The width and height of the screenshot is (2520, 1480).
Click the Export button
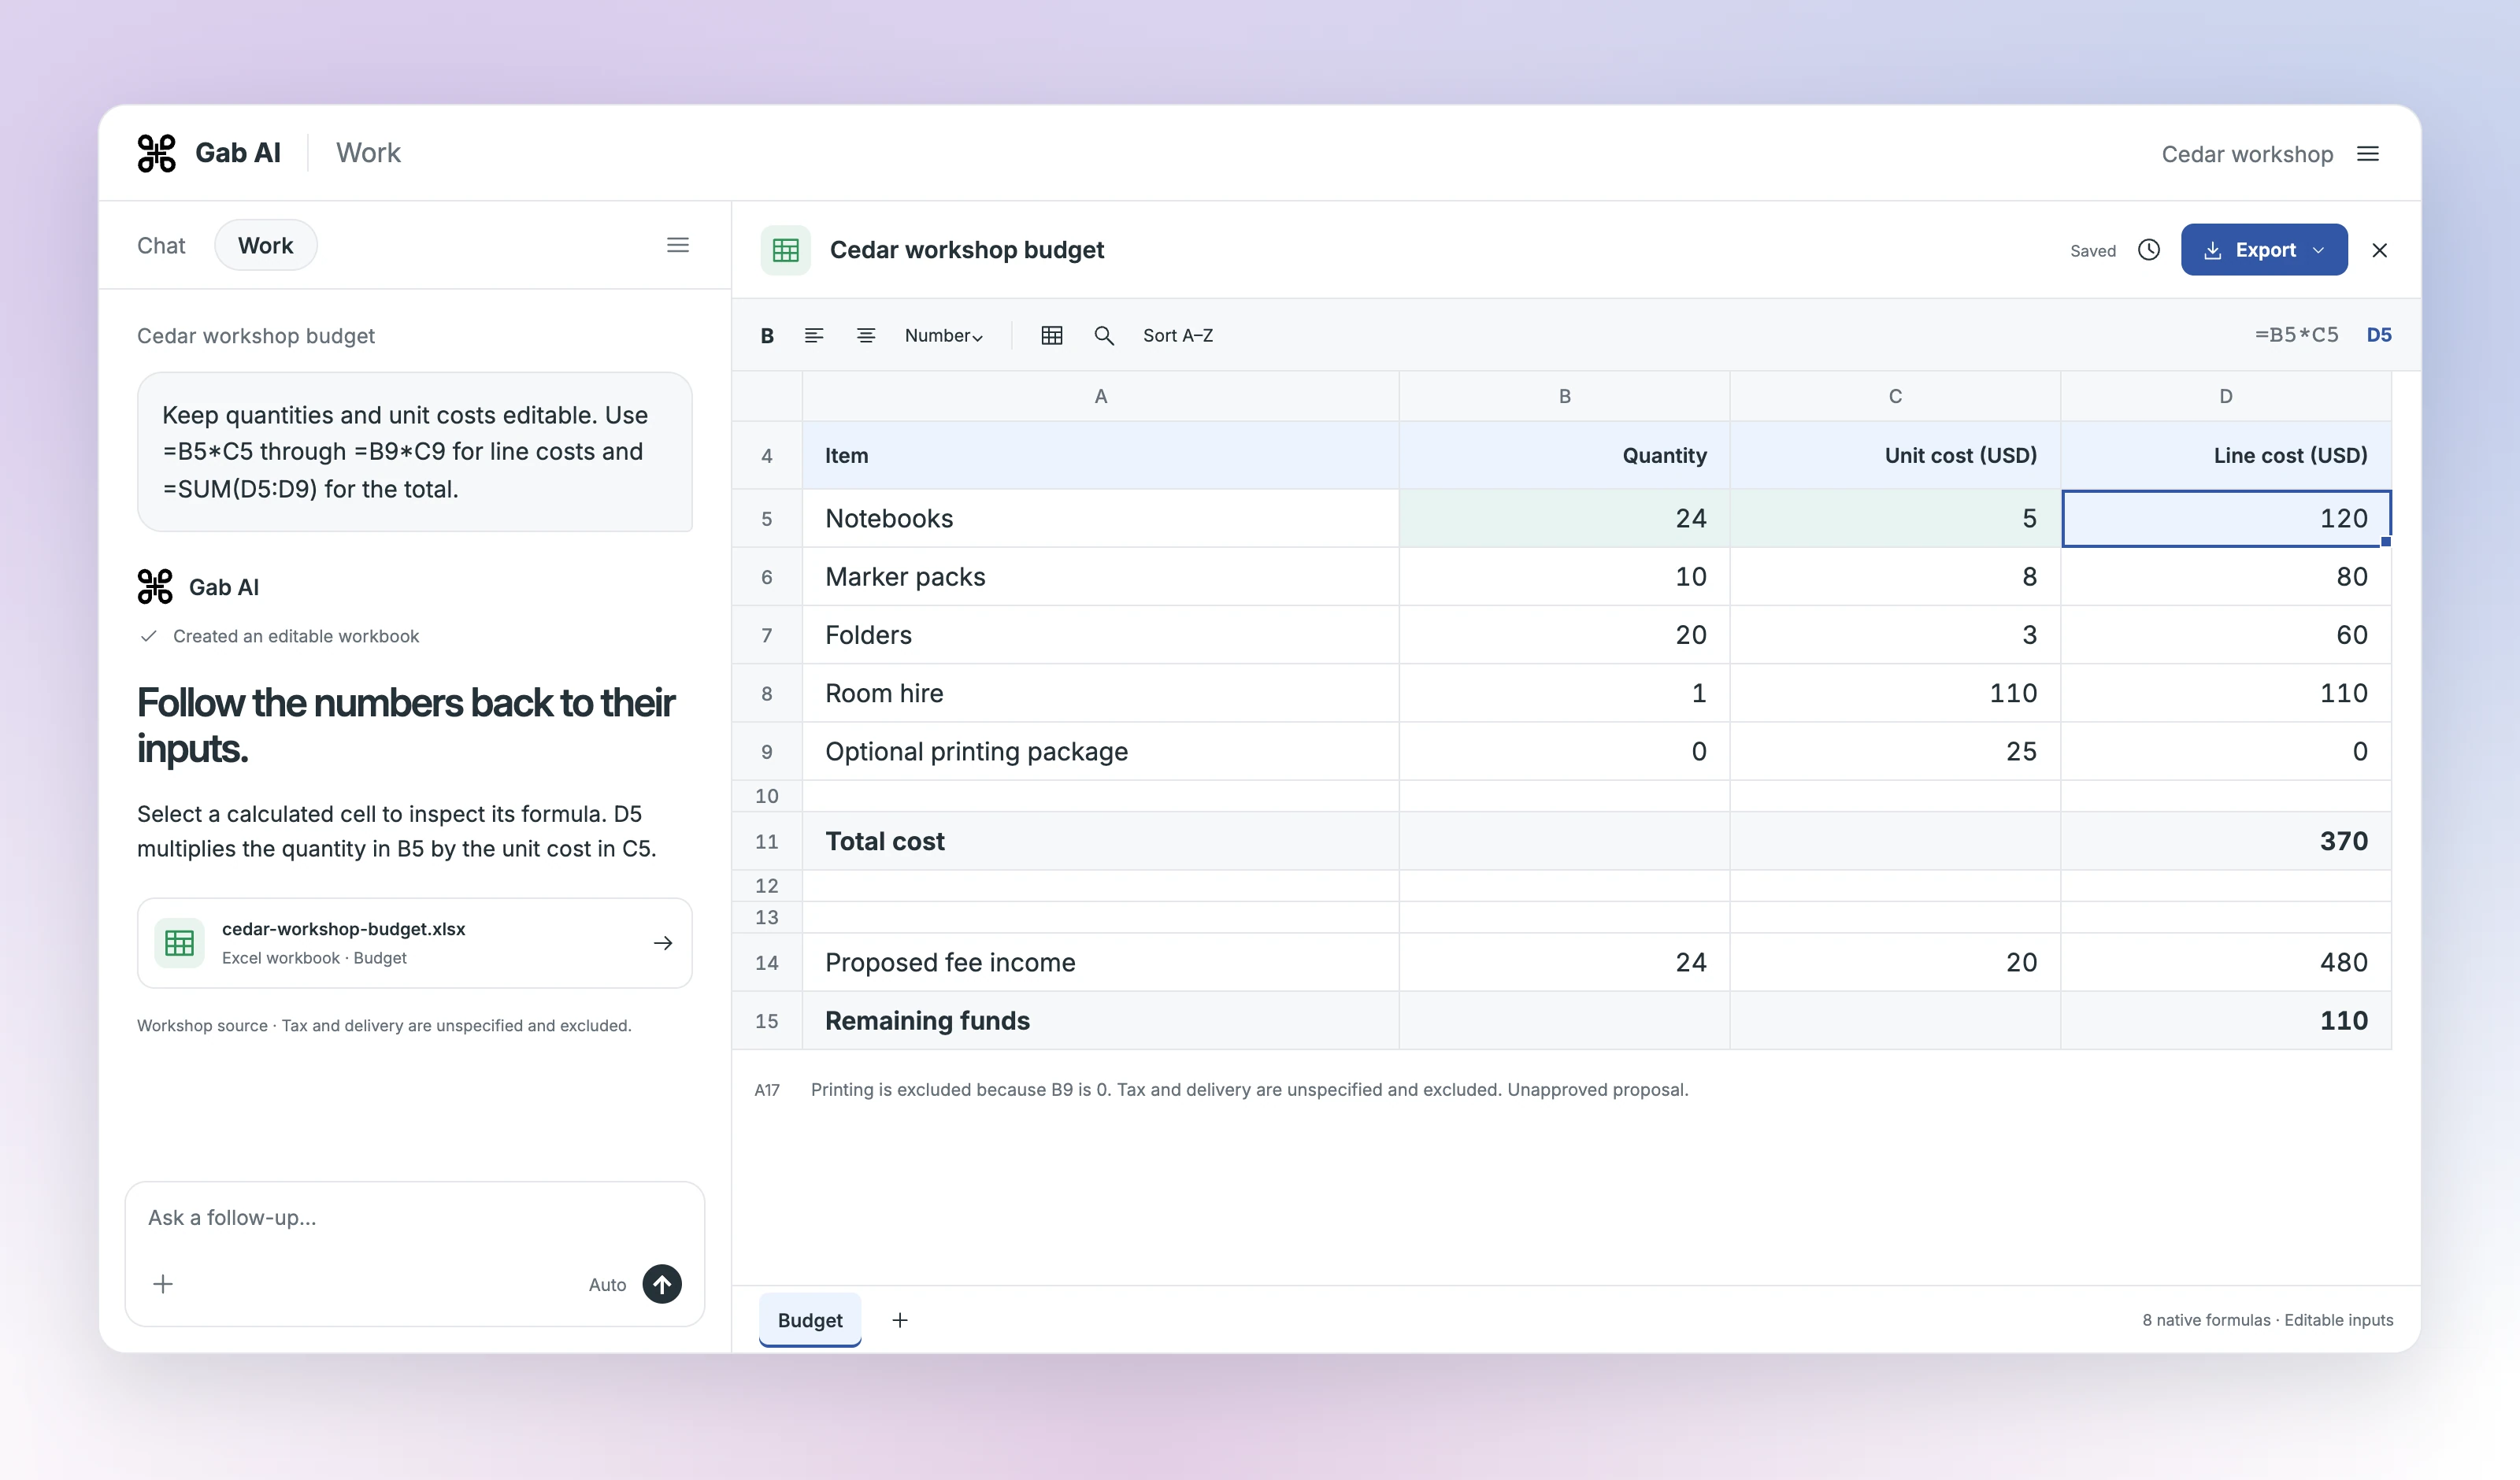click(2264, 250)
